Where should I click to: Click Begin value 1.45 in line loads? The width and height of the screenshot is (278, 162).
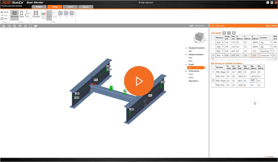pos(228,42)
